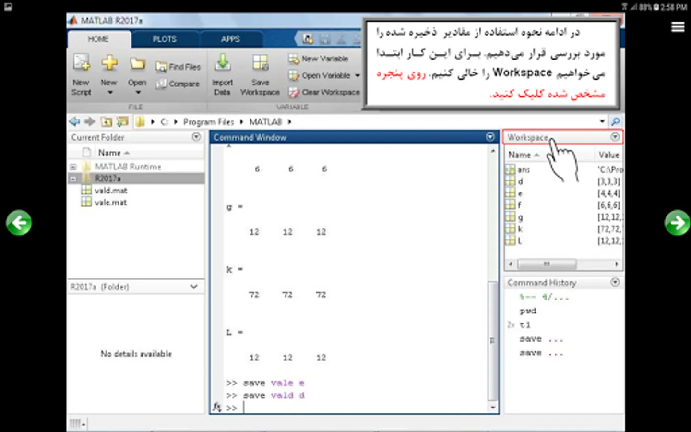Click Program Files in the path
Viewport: 691px width, 432px height.
208,122
